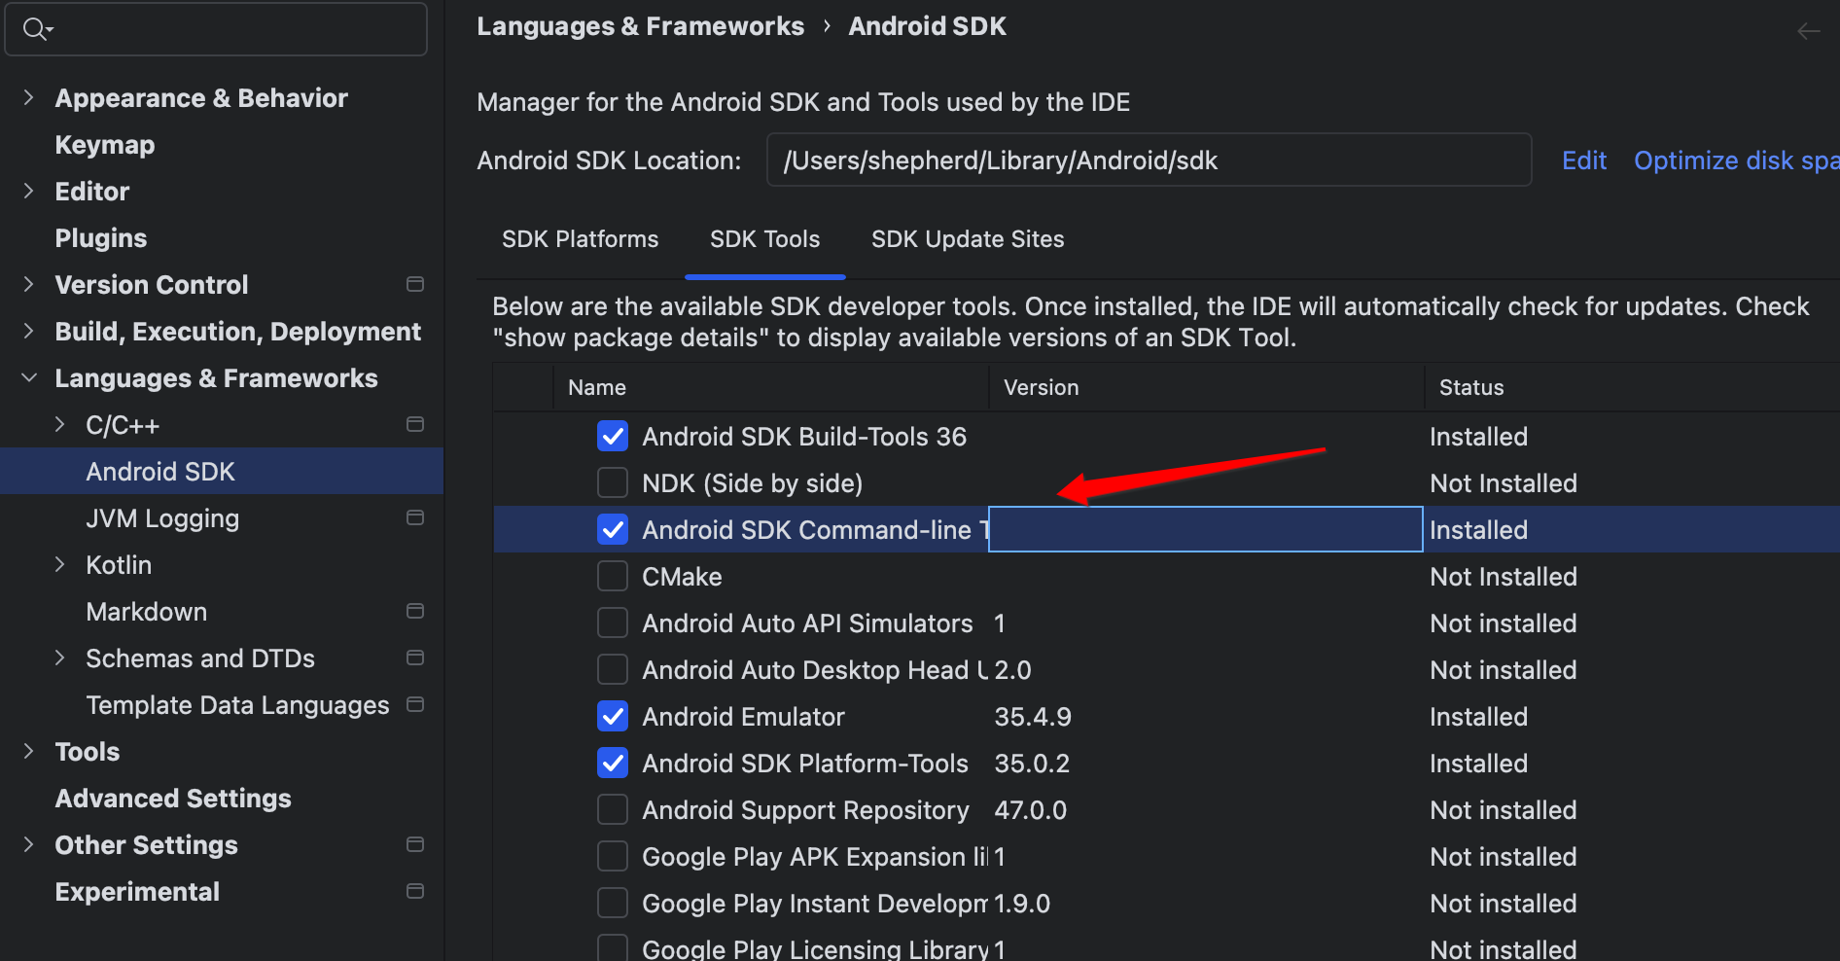Select the SDK Tools tab
Viewport: 1840px width, 961px height.
tap(764, 239)
